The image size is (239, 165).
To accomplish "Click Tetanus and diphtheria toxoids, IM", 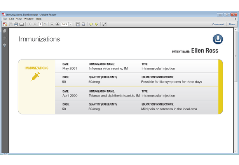I will point(114,96).
